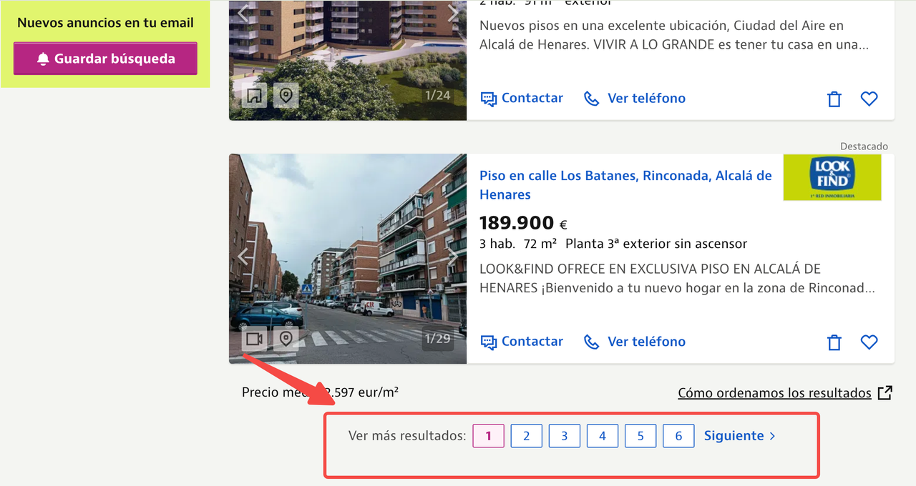Previous photo arrow on Los Batanes image
This screenshot has height=486, width=916.
point(243,256)
